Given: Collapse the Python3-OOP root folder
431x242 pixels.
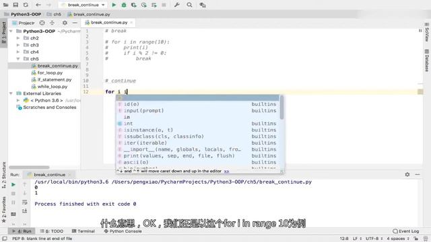Looking at the screenshot, I should click(x=11, y=32).
